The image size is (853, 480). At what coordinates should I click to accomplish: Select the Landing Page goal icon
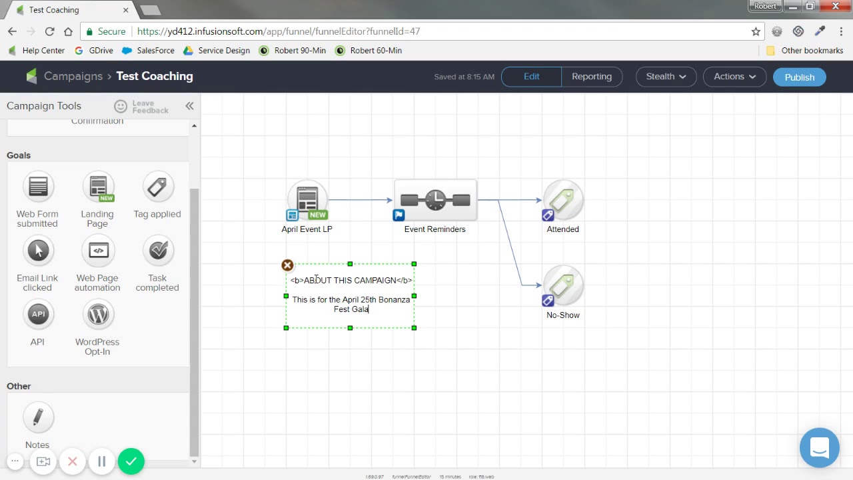point(98,187)
